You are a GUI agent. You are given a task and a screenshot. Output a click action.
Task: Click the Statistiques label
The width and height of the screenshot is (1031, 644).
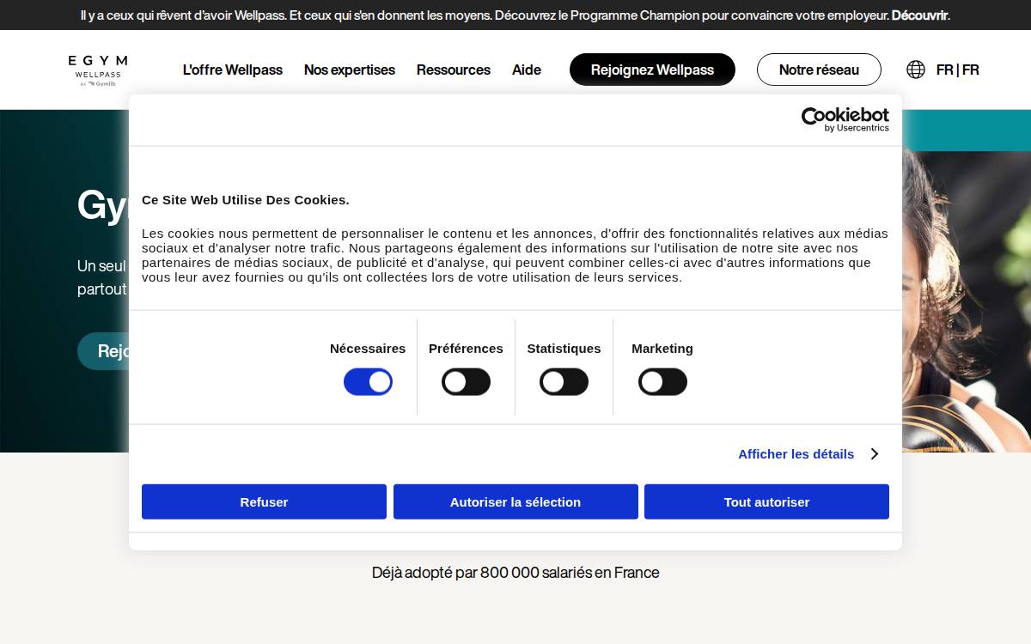[x=564, y=349]
